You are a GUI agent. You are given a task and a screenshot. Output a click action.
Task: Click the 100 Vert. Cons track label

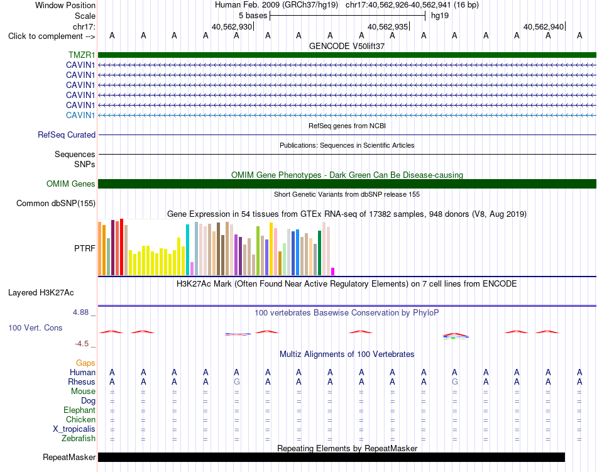tap(35, 327)
